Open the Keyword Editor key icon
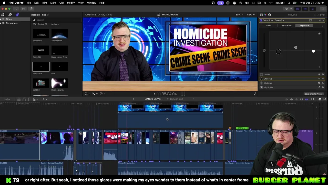Viewport: 328px width, 185px height. click(23, 9)
